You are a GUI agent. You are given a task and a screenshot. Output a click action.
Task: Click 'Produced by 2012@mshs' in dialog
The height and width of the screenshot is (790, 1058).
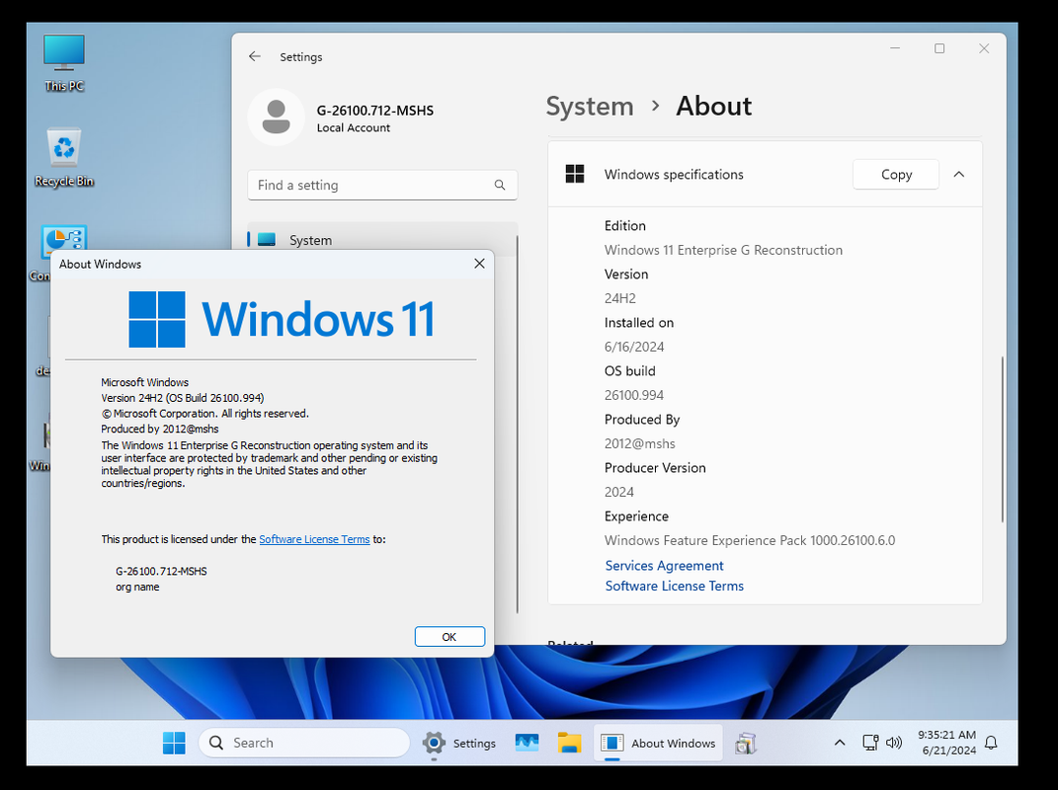click(x=160, y=430)
